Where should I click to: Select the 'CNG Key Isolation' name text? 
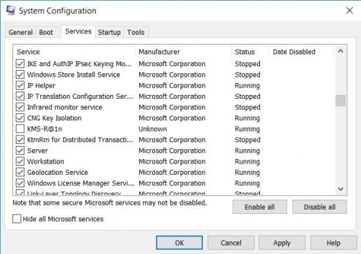[54, 118]
